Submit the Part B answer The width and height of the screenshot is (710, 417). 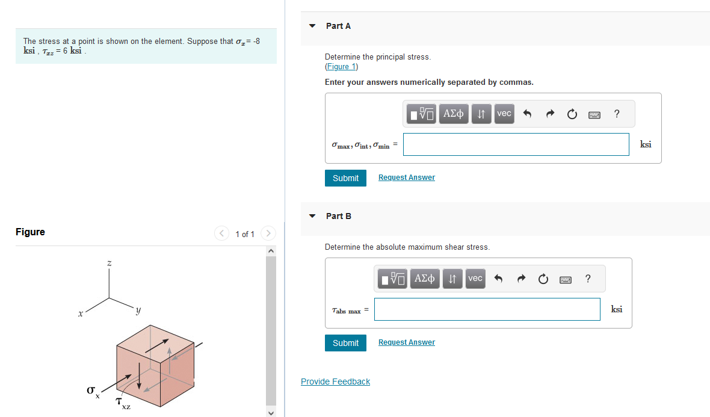345,343
